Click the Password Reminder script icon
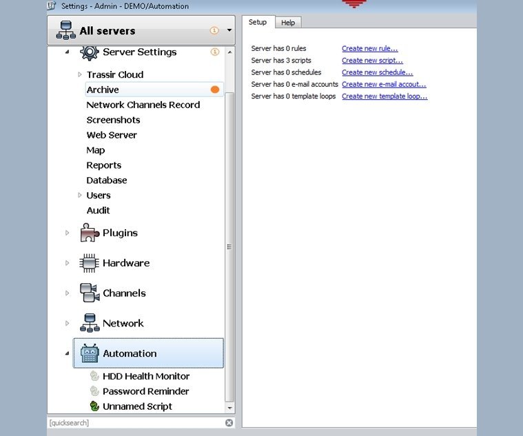523x436 pixels. pos(94,391)
